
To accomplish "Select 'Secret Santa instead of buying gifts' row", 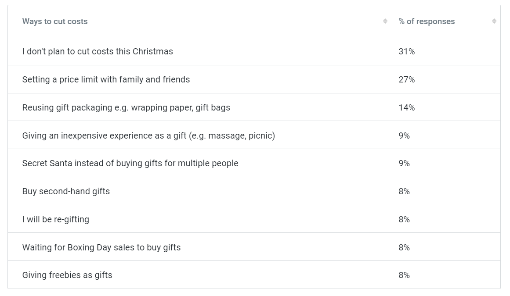I will [130, 163].
